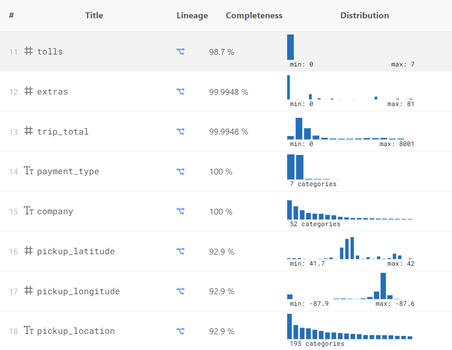Click the Distribution column header
452x350 pixels.
365,15
